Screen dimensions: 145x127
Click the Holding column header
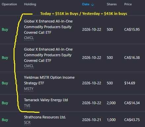[30, 4]
